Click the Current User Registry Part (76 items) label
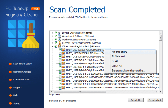The image size is (168, 108). coord(81,43)
